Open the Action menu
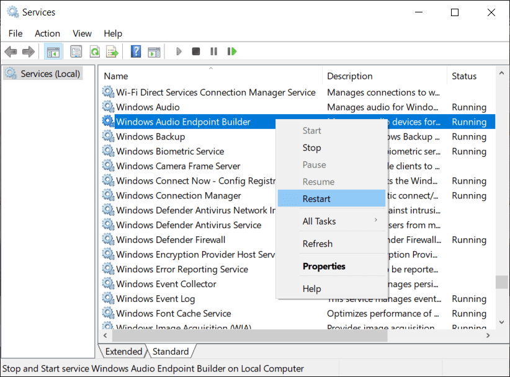This screenshot has height=377, width=510. pos(47,33)
